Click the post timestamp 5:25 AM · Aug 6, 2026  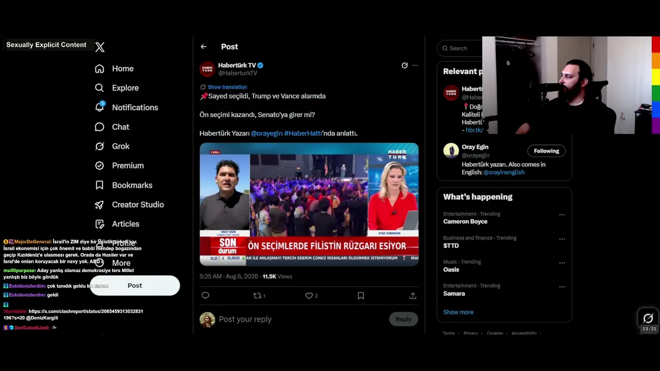[x=229, y=277]
